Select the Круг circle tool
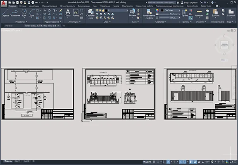 pos(24,12)
